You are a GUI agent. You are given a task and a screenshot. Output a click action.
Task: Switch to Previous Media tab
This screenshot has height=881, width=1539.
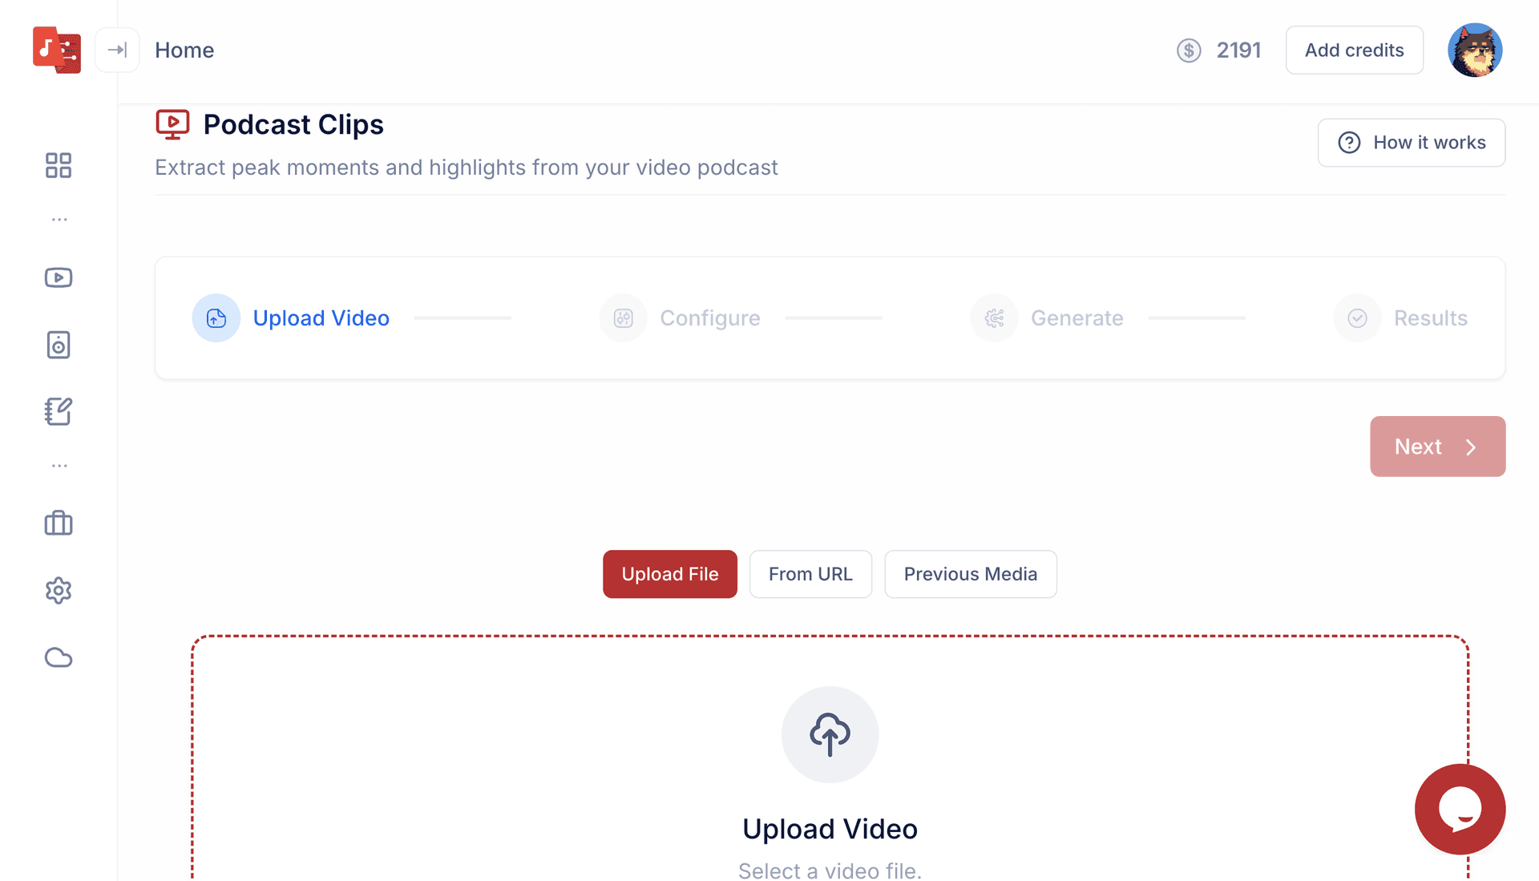click(x=970, y=574)
